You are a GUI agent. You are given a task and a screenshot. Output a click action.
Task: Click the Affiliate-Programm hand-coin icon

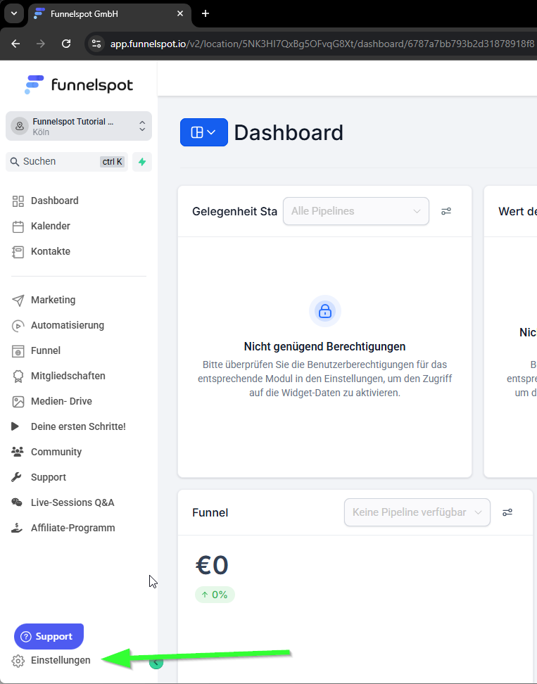click(x=17, y=528)
